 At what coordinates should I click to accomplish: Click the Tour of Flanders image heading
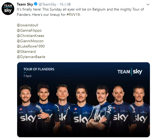coord(39,69)
